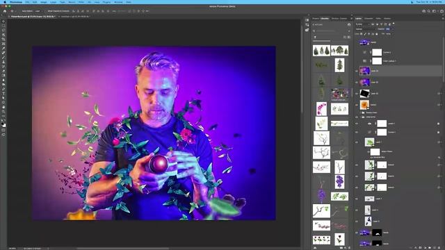Click Add layer mask icon in Layers panel

click(420, 248)
